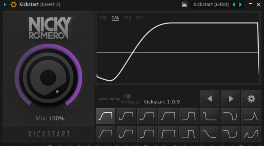
Task: Open the plugin preset grid icon
Action: (x=184, y=5)
